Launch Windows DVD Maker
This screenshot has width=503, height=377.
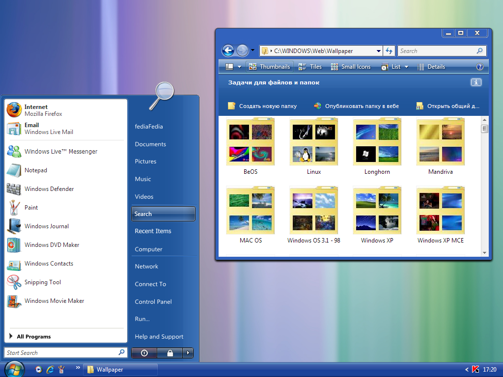(66, 245)
